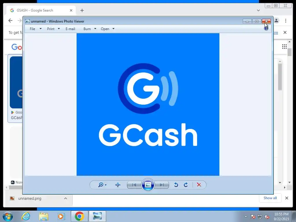Viewport: 296px width, 222px height.
Task: Open Windows Explorer from taskbar
Action: (44, 216)
